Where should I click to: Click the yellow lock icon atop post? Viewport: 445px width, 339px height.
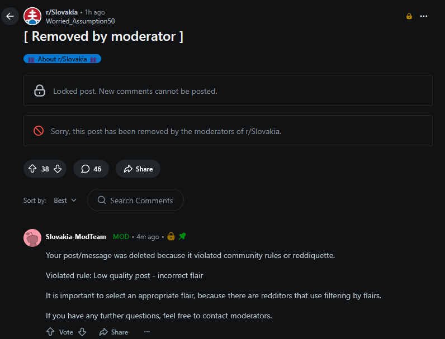click(x=409, y=16)
